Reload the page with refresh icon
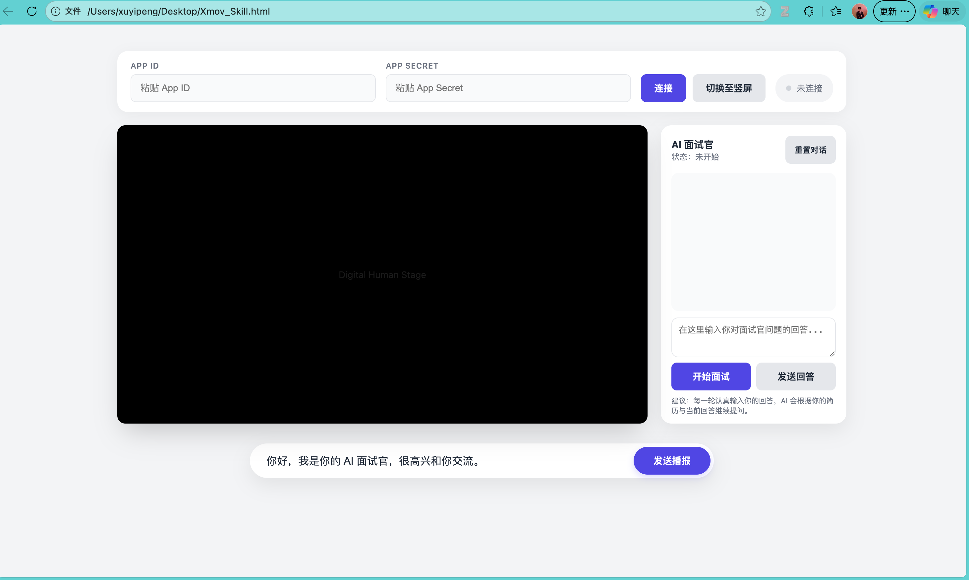The height and width of the screenshot is (580, 969). click(32, 11)
